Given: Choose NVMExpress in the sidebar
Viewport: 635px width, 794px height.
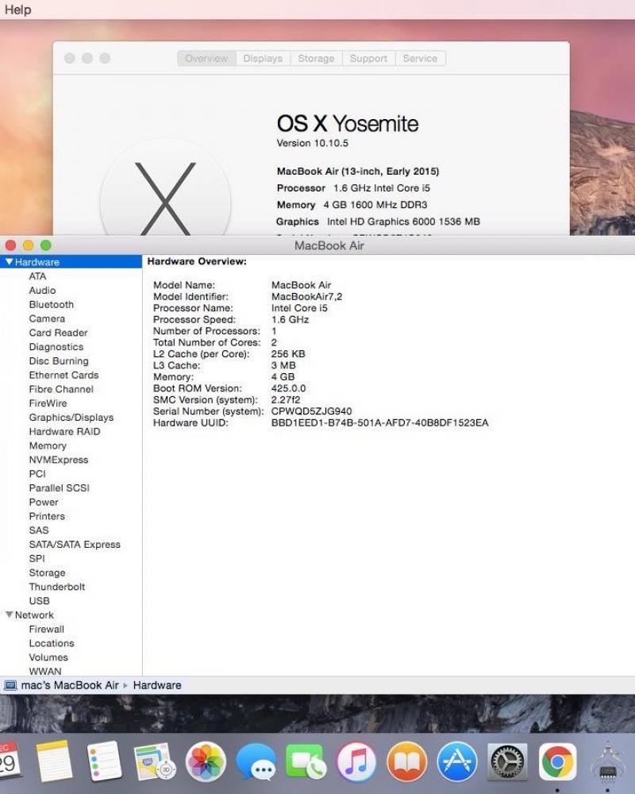Looking at the screenshot, I should click(x=59, y=461).
